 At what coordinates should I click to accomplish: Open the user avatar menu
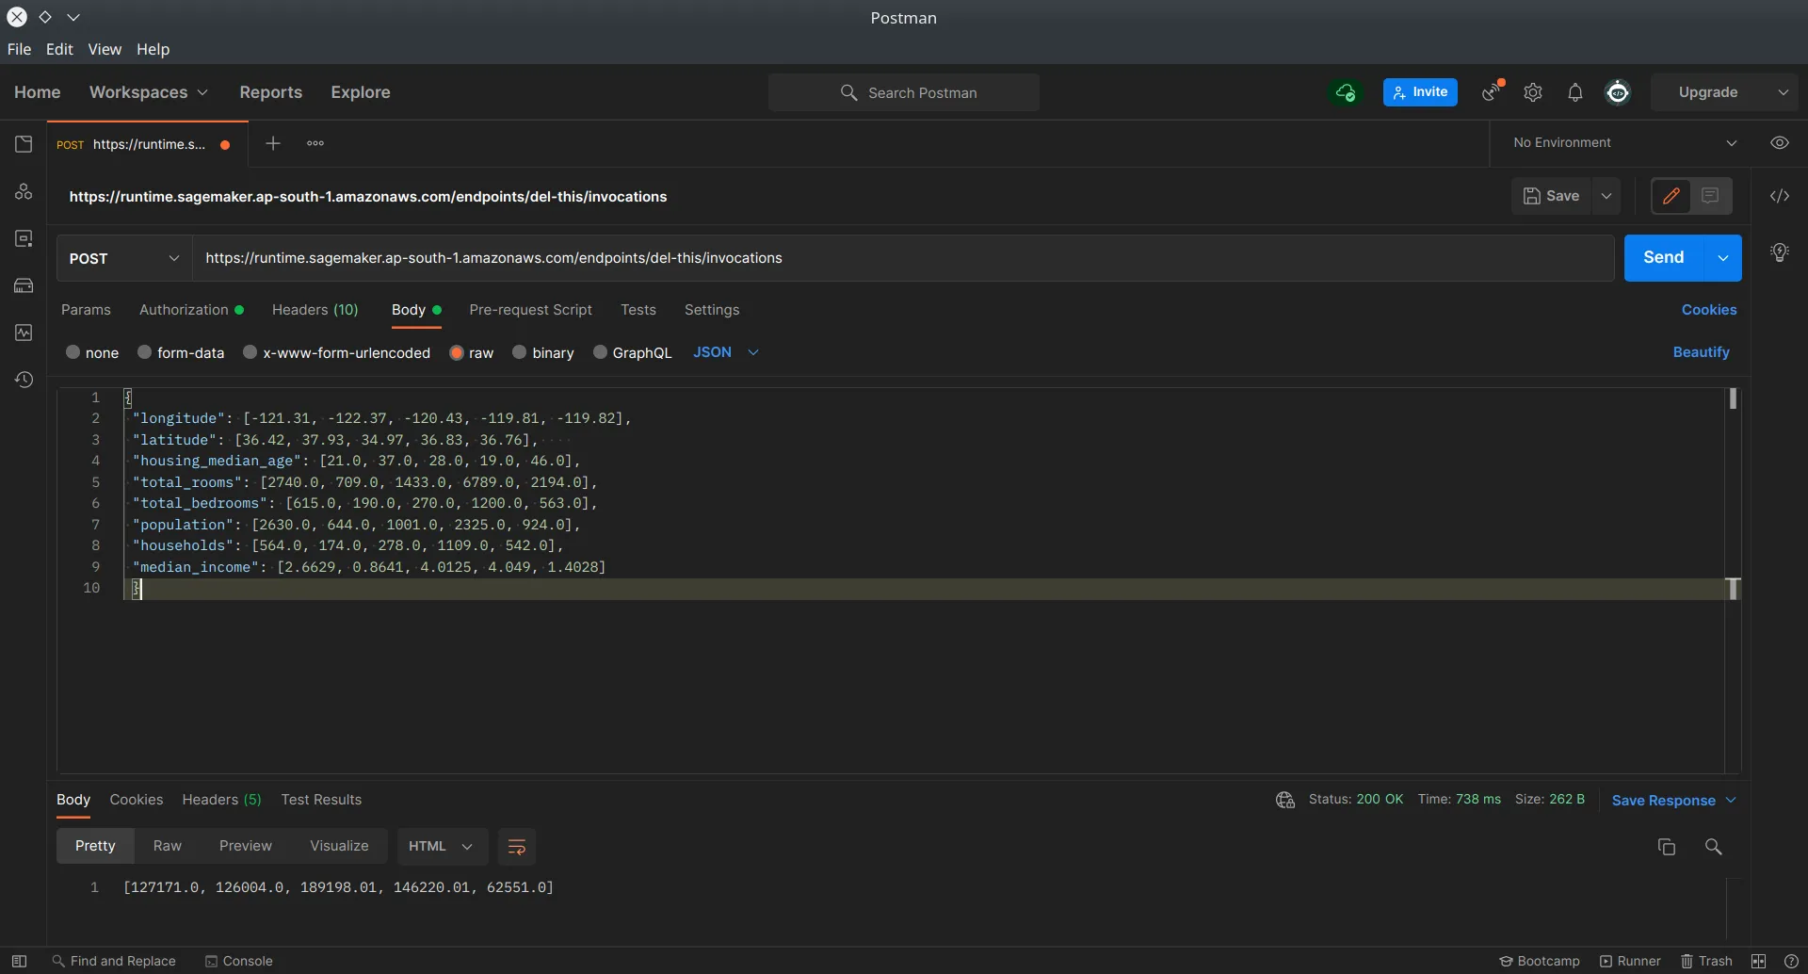pyautogui.click(x=1618, y=92)
